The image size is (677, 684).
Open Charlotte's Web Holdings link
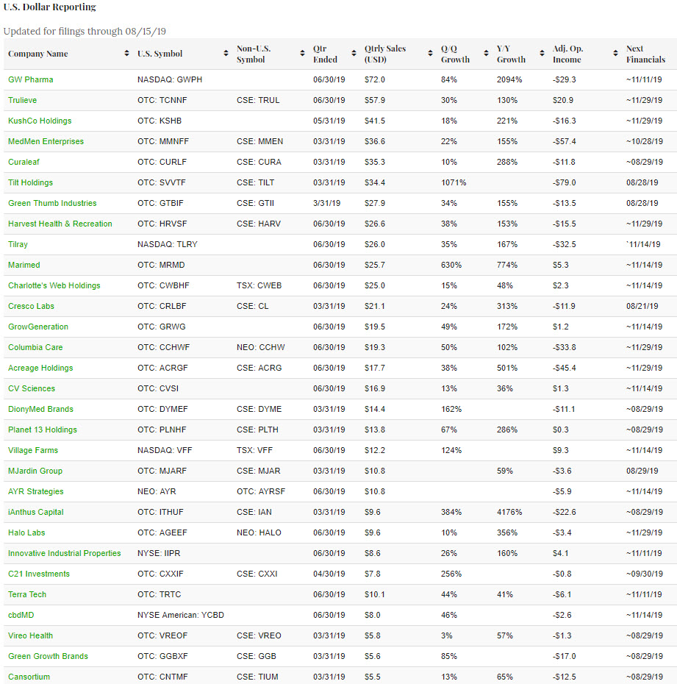click(54, 285)
